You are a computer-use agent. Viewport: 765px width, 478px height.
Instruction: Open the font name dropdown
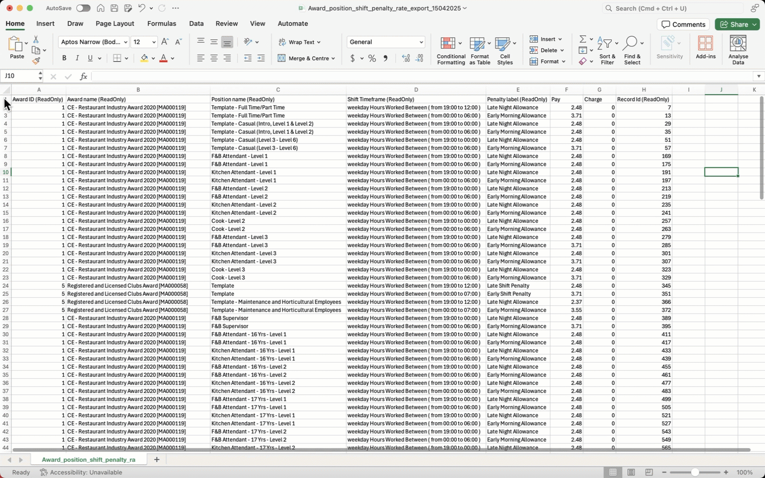[x=125, y=42]
